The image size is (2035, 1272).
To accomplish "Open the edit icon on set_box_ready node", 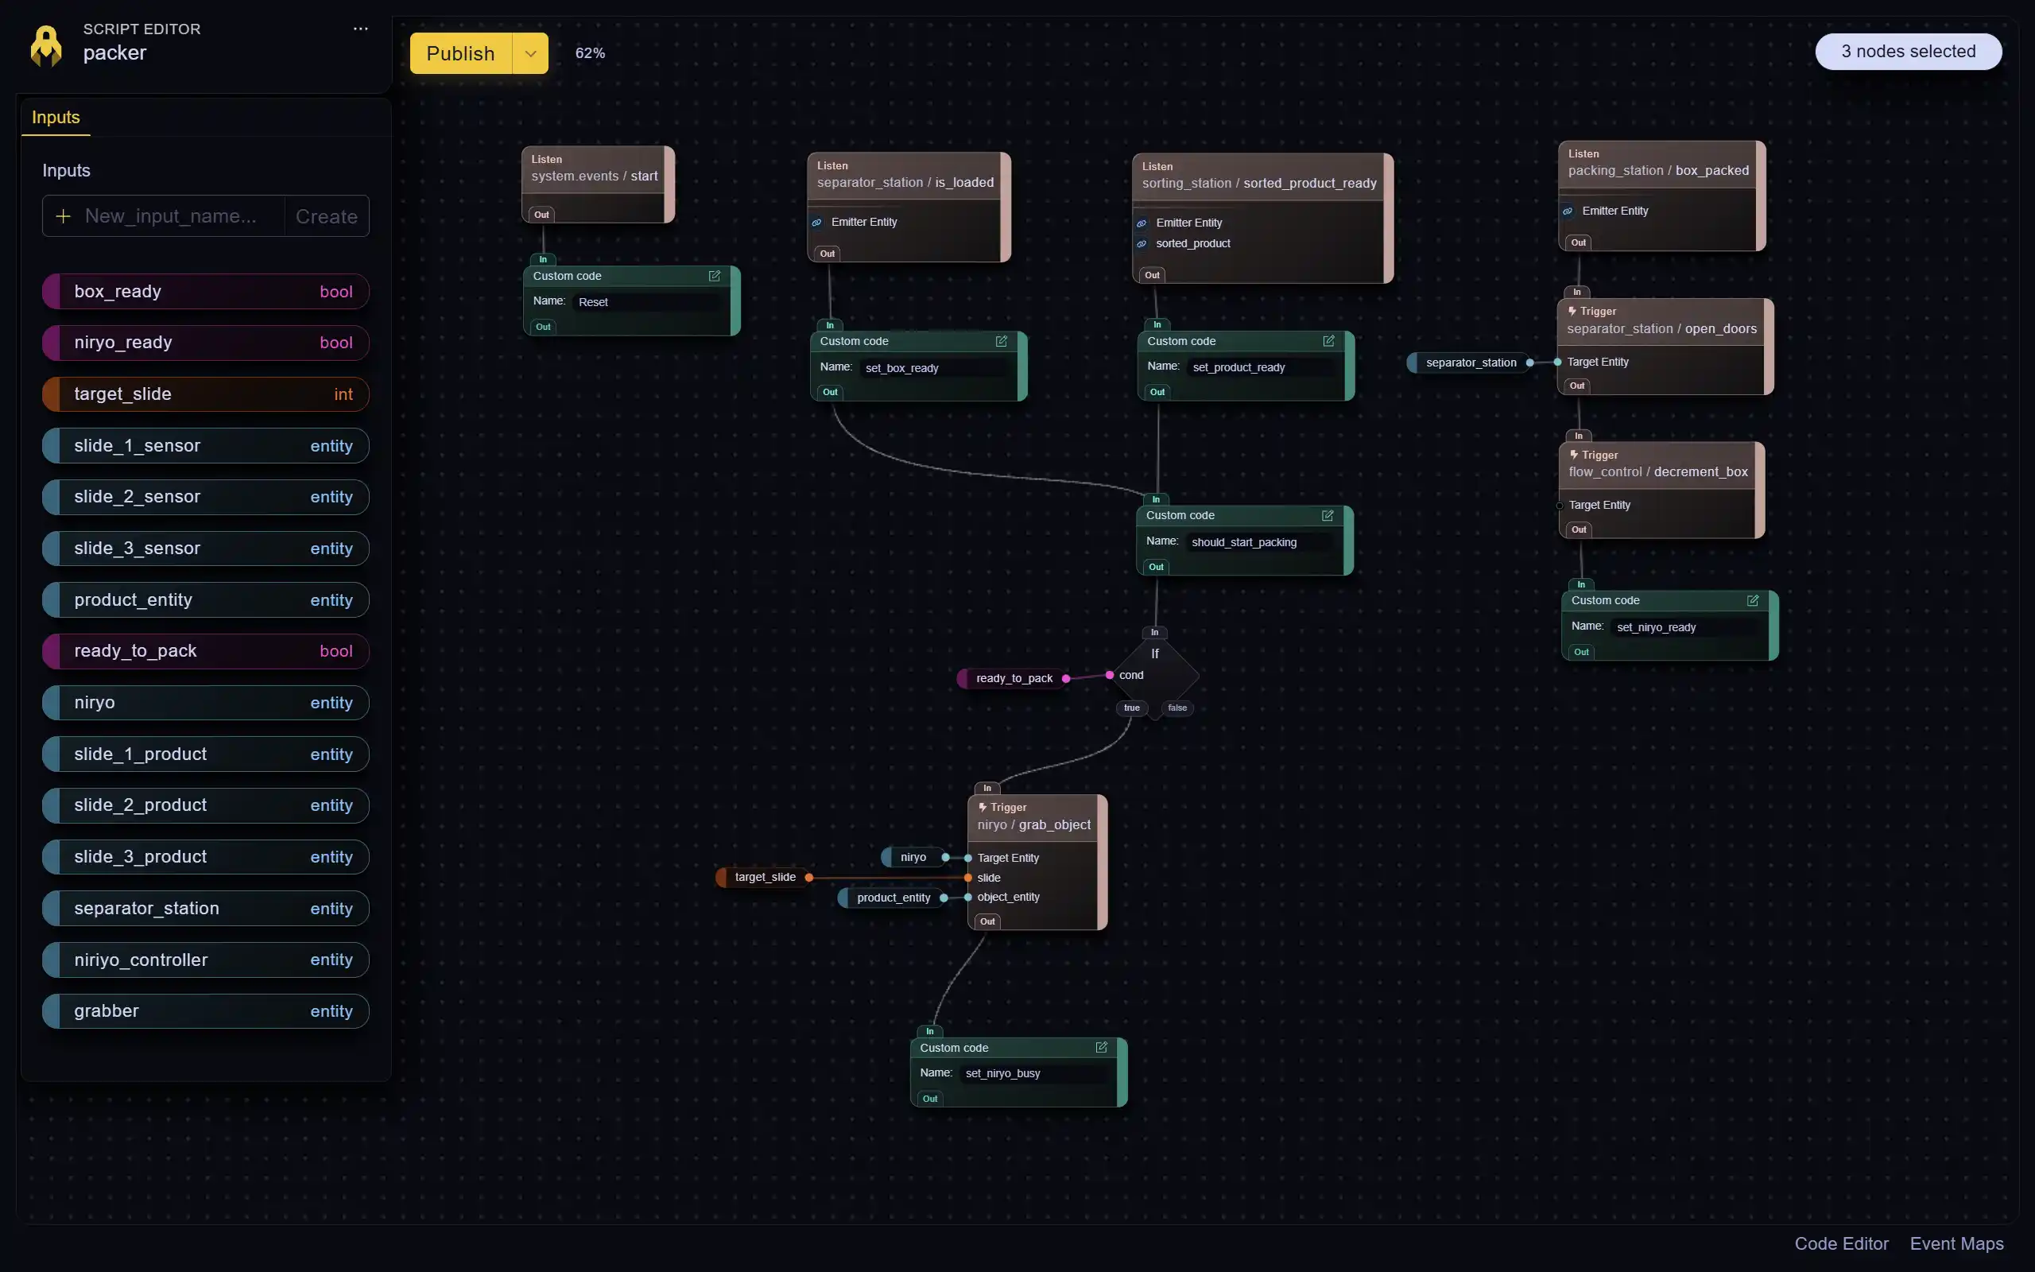I will pyautogui.click(x=1002, y=341).
